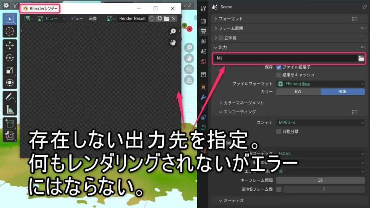The image size is (370, 208).
Task: Enable the 最大Bフレーム数 checkbox
Action: (x=279, y=189)
